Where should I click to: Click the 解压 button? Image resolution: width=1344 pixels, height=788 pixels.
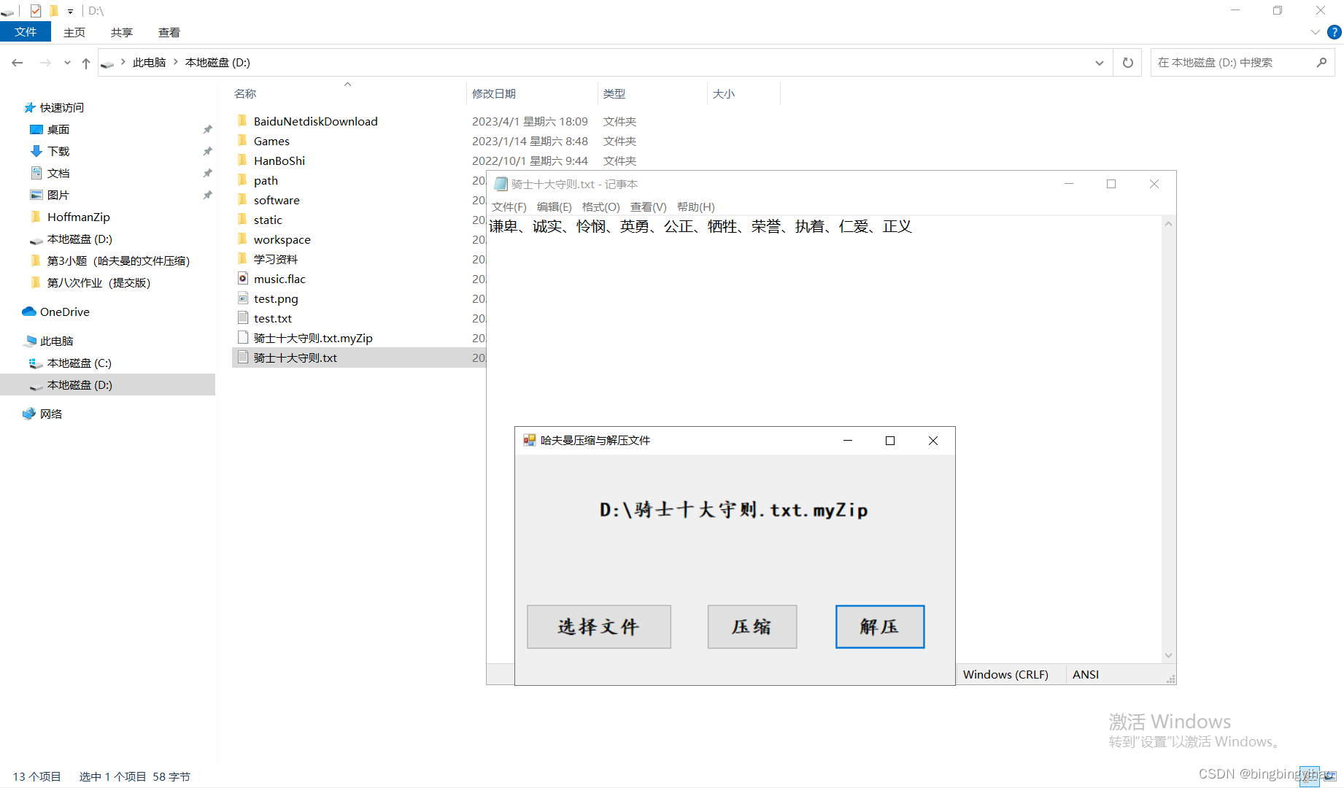click(880, 627)
